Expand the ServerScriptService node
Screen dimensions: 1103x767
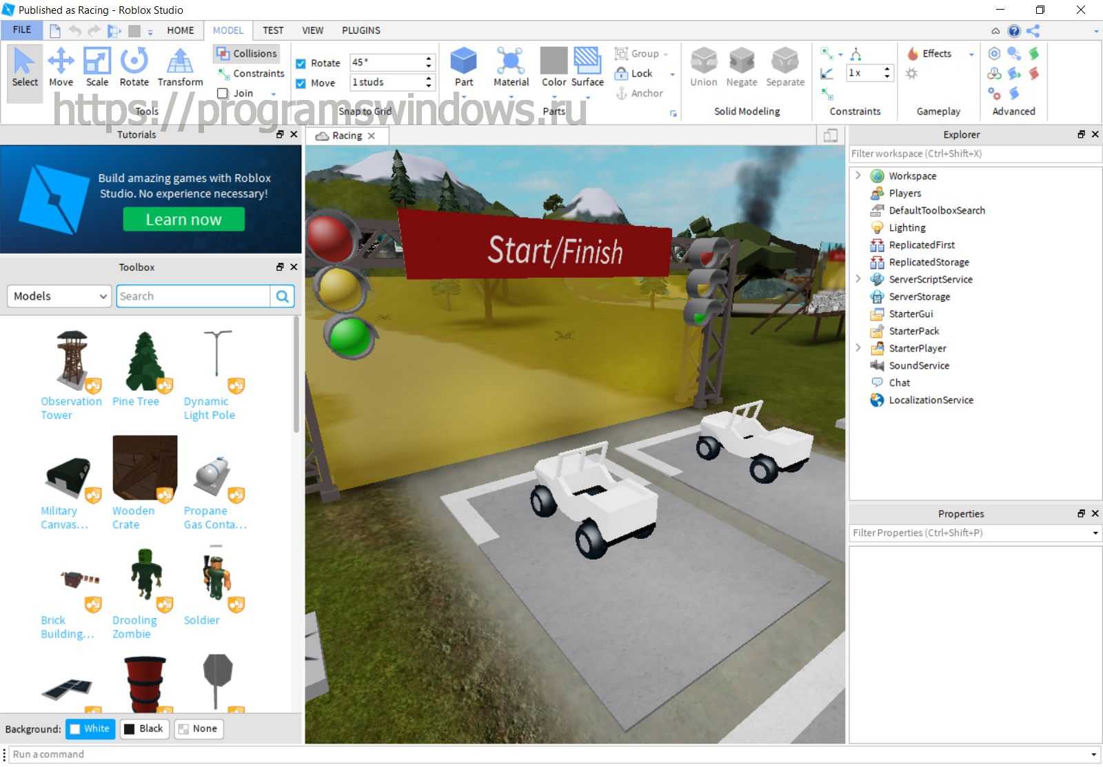click(858, 279)
